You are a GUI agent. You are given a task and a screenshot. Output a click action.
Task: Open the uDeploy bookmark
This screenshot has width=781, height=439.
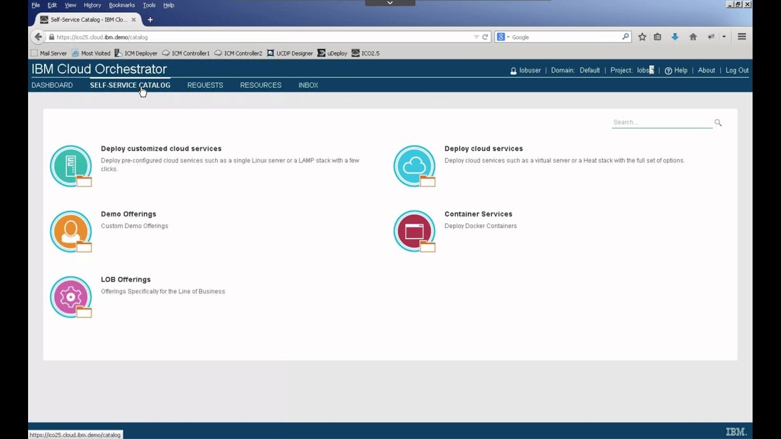coord(332,53)
